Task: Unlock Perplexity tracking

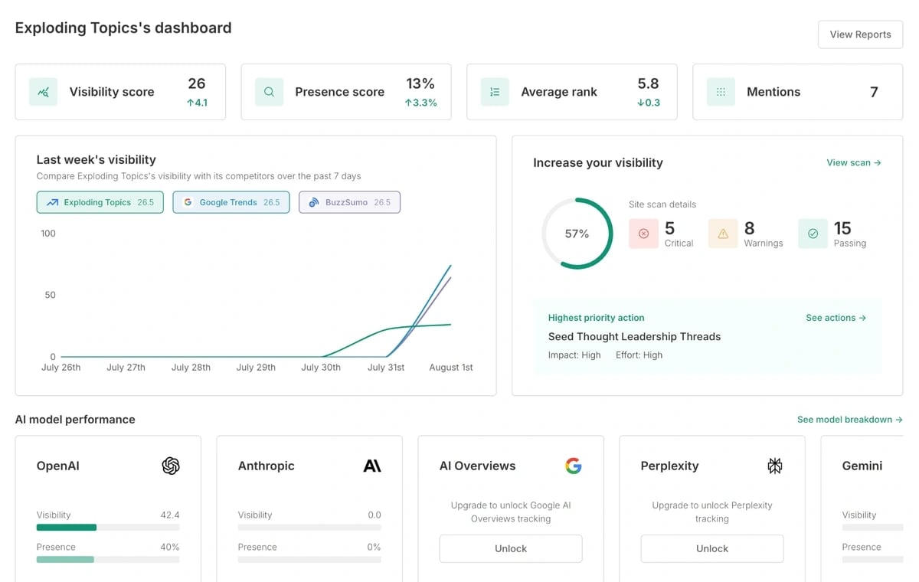Action: click(712, 548)
